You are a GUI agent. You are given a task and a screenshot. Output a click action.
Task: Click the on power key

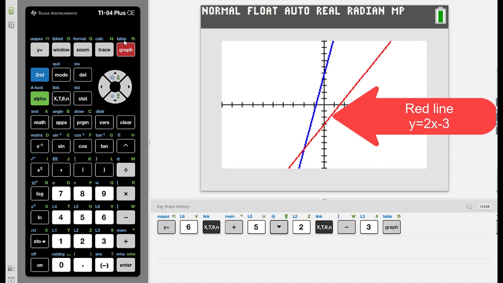point(40,265)
